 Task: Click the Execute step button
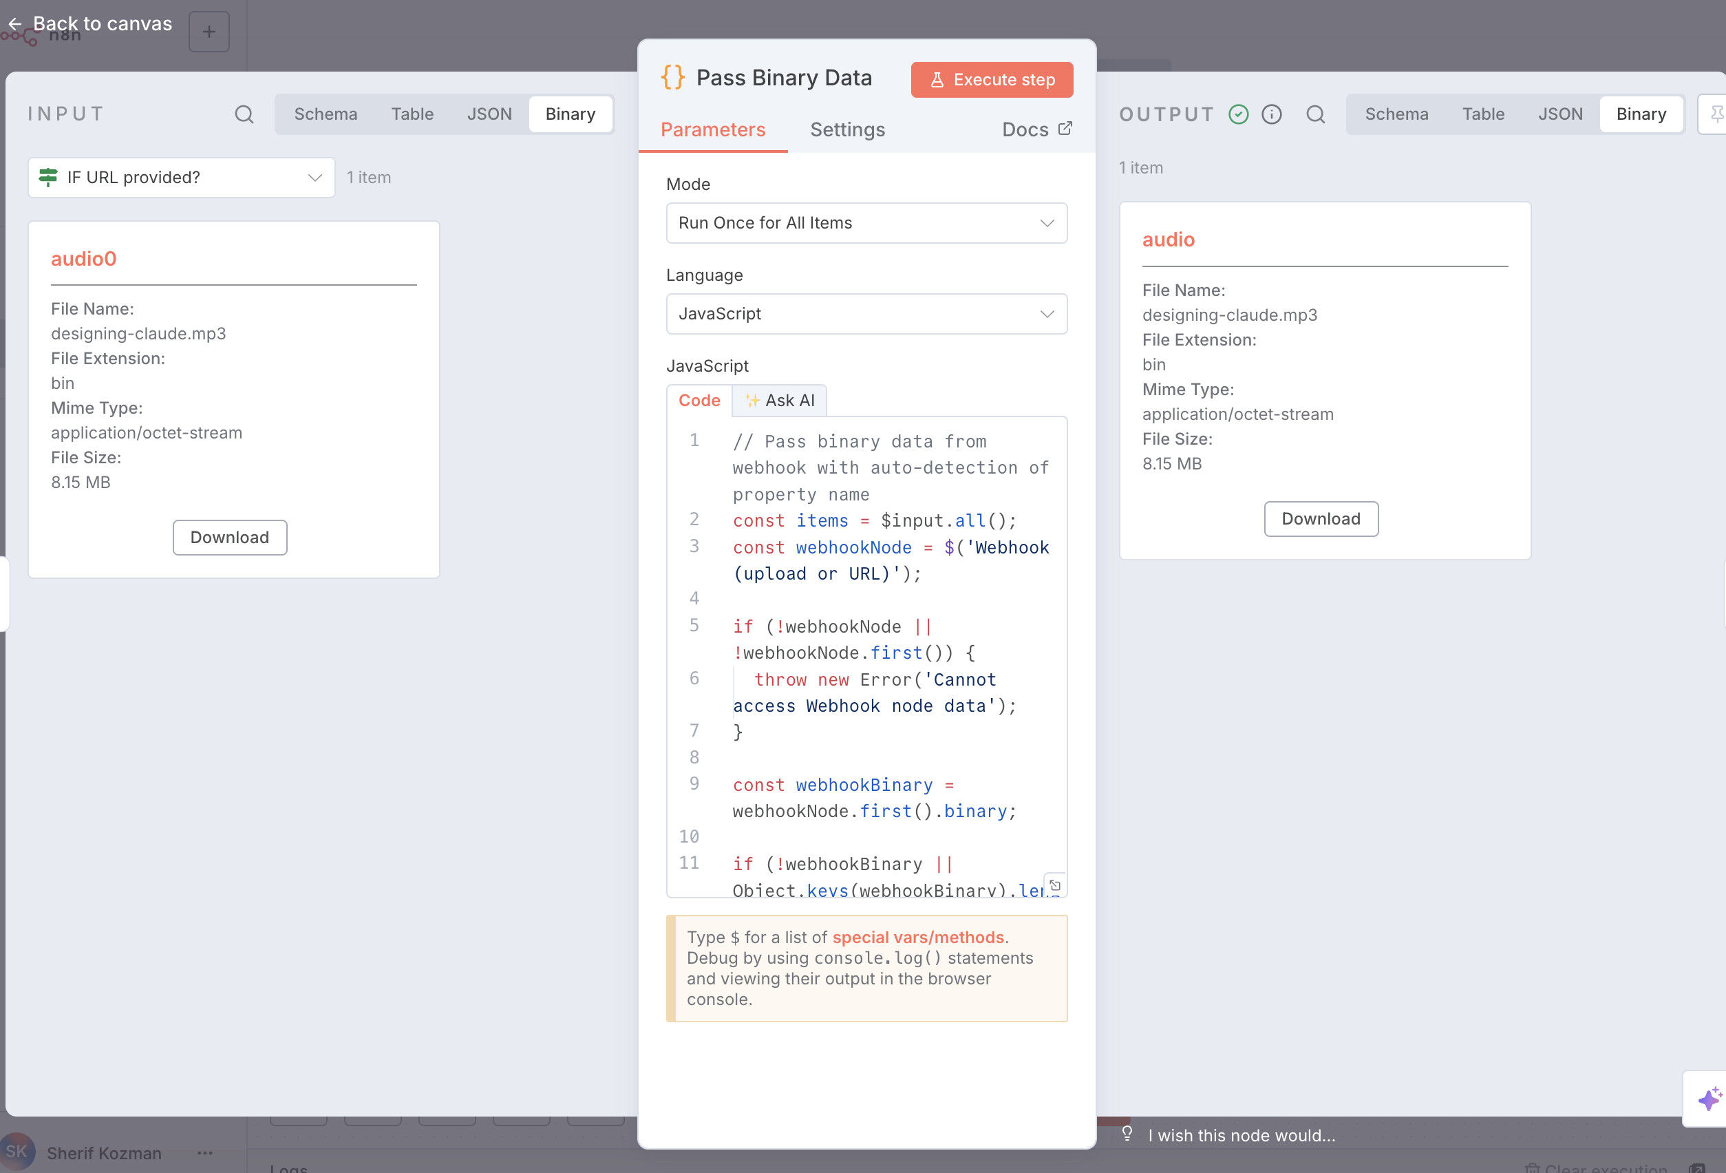pyautogui.click(x=991, y=79)
